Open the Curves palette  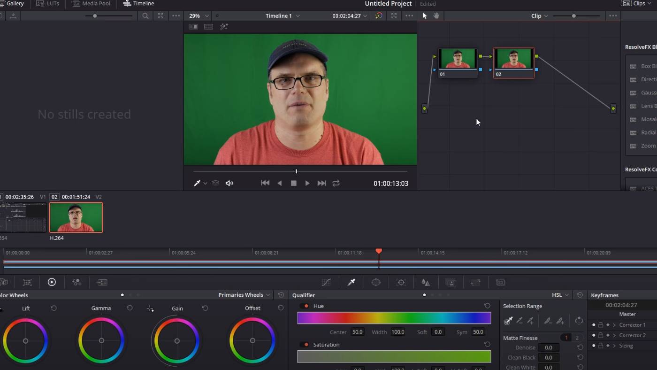click(x=326, y=282)
